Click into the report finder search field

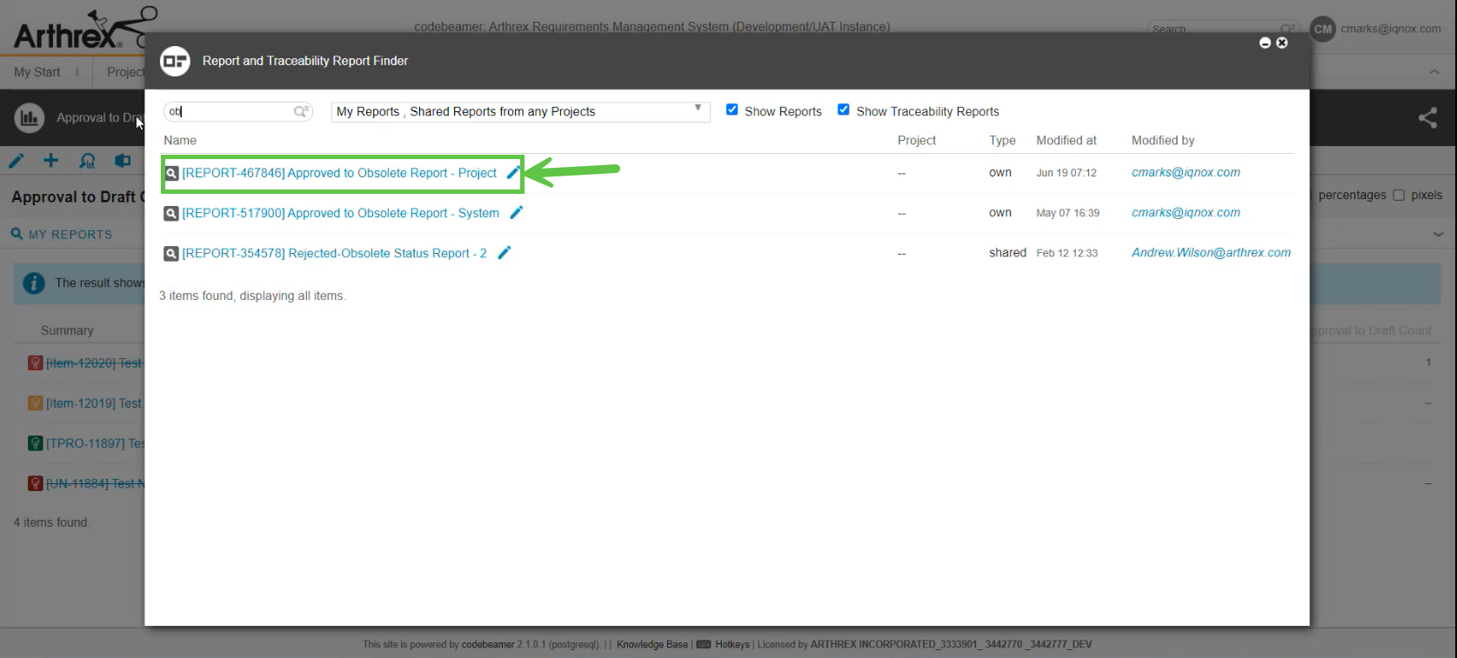coord(231,111)
